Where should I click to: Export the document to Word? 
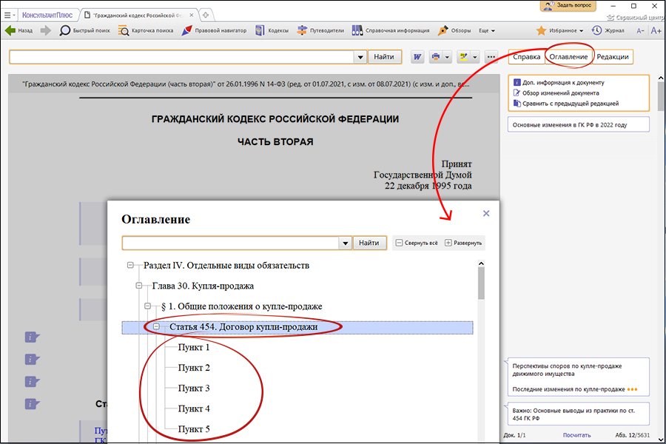pyautogui.click(x=417, y=56)
